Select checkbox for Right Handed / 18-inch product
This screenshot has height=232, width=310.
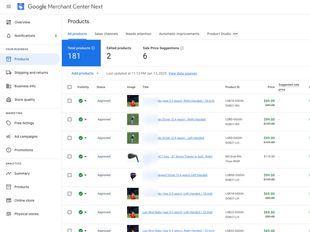[69, 101]
